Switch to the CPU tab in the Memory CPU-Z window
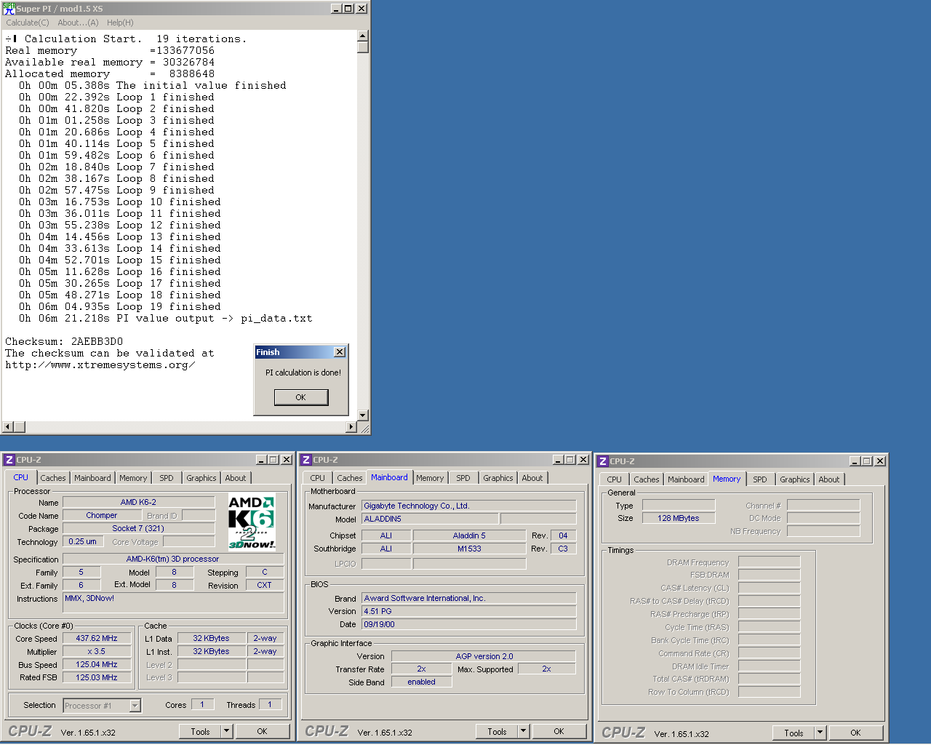 click(615, 479)
